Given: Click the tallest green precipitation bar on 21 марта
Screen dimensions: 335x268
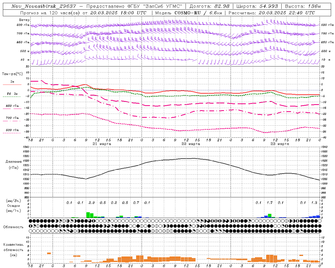Looking at the screenshot, I should (x=88, y=215).
